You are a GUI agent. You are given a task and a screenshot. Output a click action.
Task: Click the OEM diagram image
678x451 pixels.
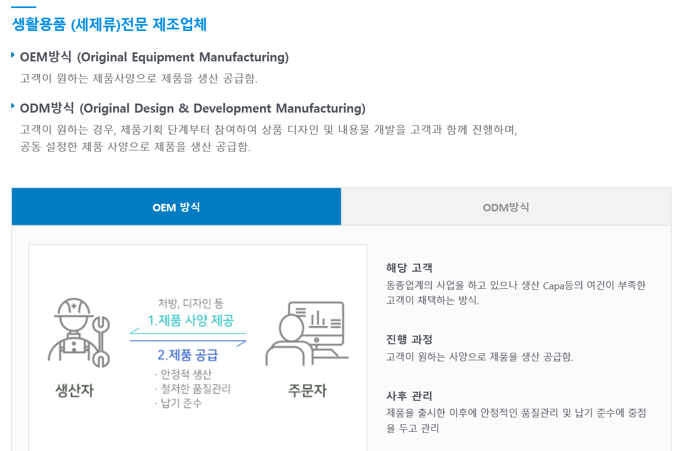tap(198, 347)
